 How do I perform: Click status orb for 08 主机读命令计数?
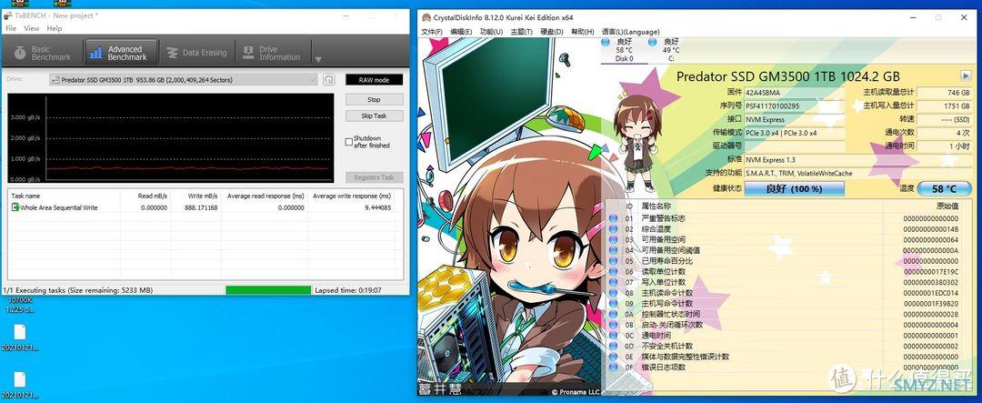pyautogui.click(x=614, y=293)
